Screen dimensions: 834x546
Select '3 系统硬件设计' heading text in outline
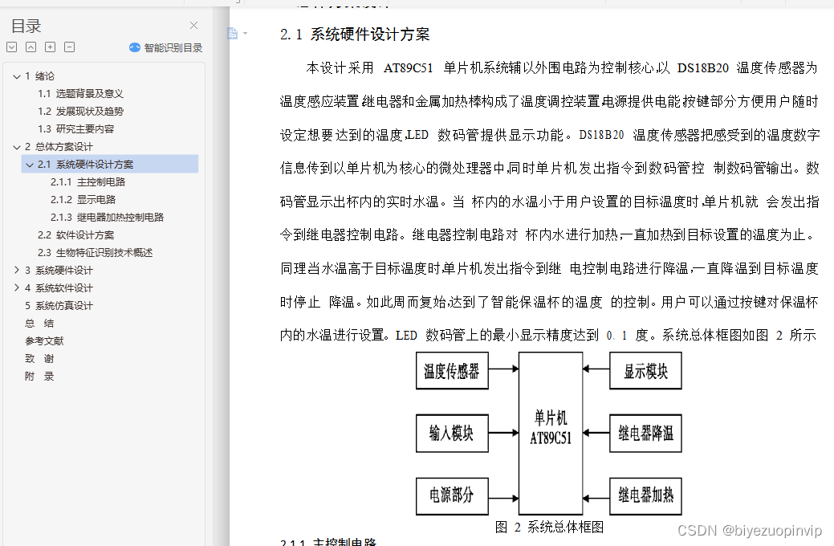[59, 271]
